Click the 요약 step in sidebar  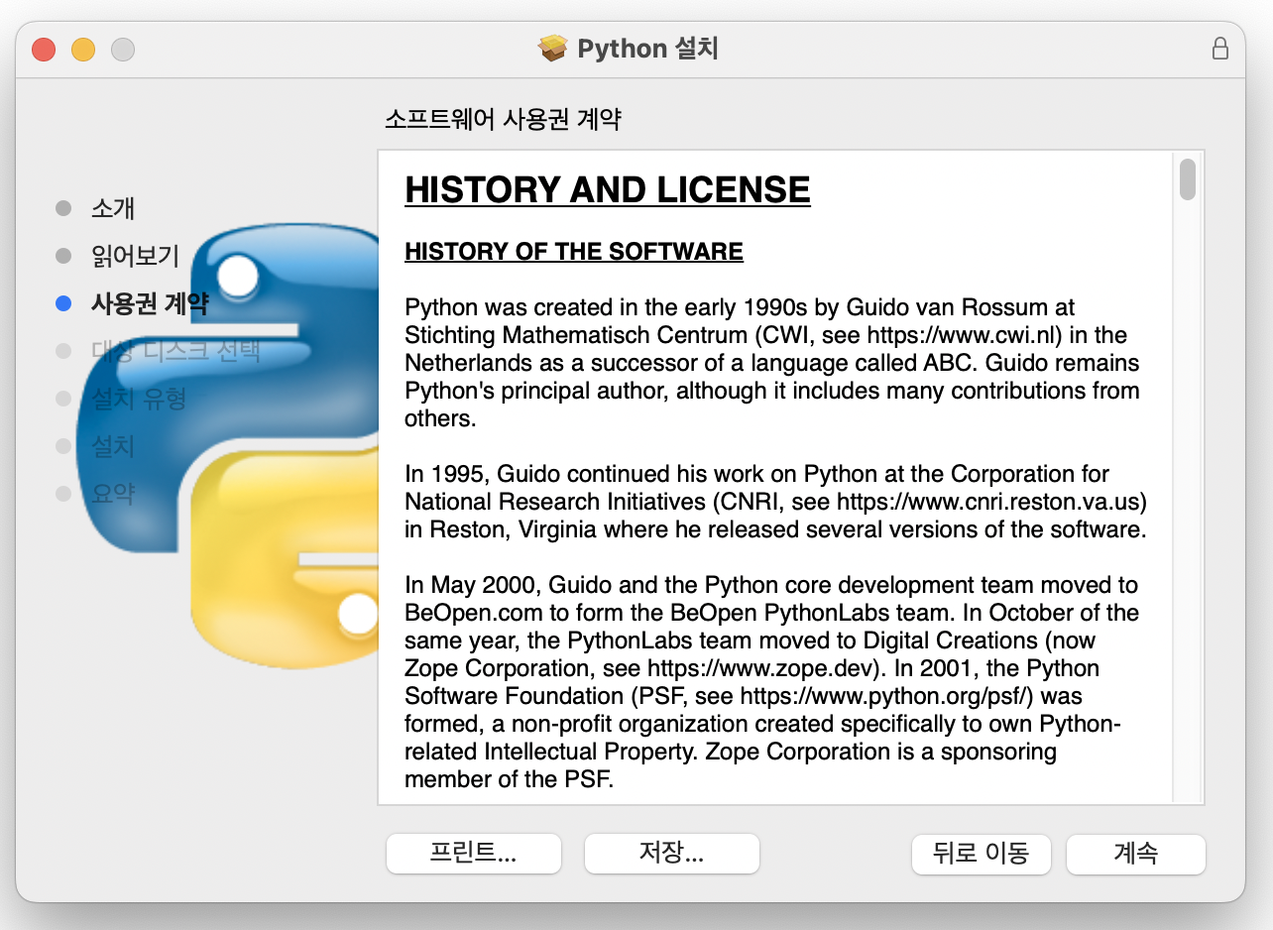(113, 494)
